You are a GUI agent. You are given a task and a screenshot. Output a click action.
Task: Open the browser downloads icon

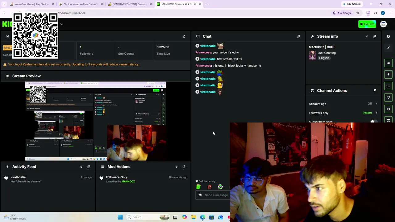click(368, 13)
